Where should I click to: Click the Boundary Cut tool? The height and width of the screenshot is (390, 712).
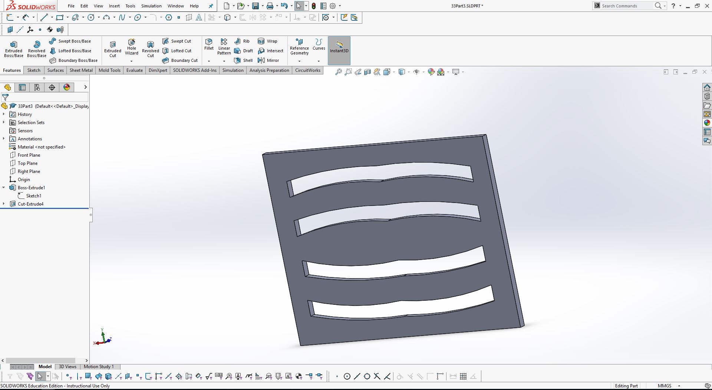[180, 60]
